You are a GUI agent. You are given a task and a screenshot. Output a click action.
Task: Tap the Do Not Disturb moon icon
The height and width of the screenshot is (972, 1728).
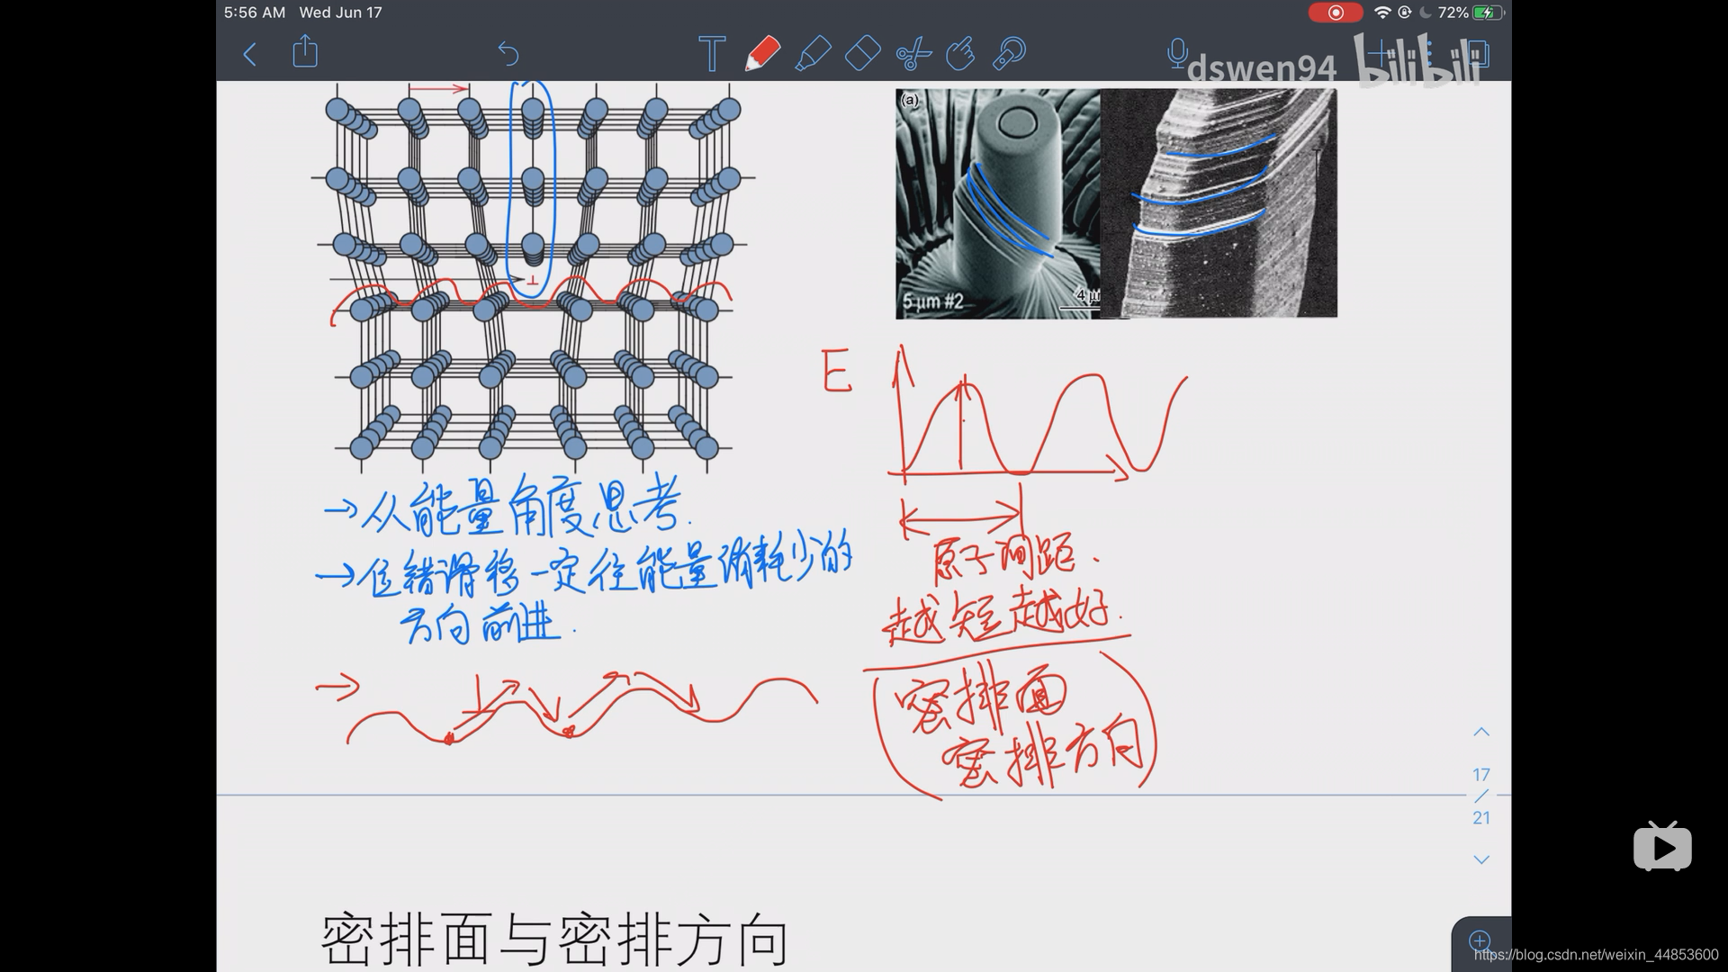(x=1426, y=13)
